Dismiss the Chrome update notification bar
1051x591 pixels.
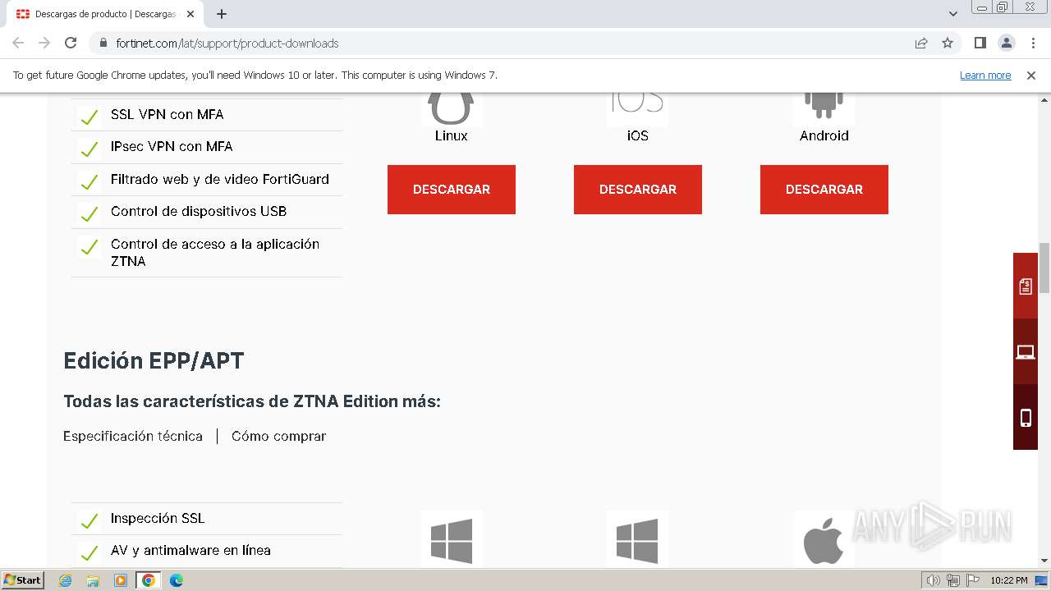(1031, 75)
